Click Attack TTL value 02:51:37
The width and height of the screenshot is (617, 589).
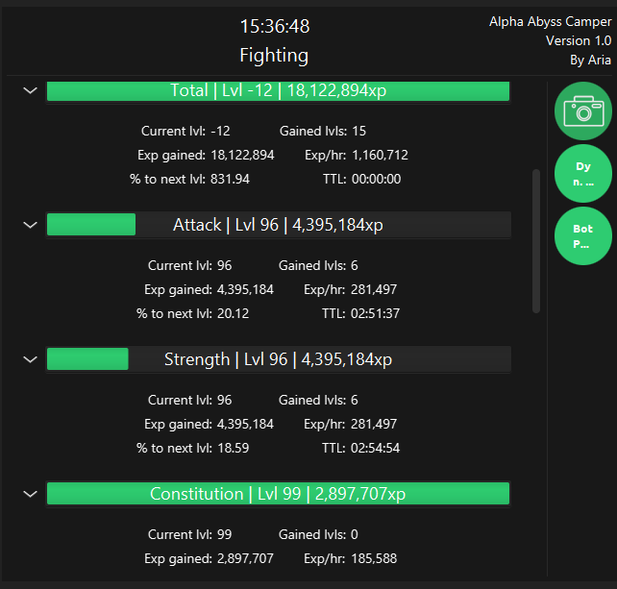point(375,313)
